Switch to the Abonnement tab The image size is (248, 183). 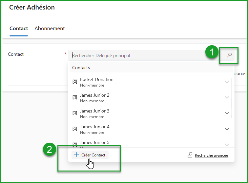[50, 29]
